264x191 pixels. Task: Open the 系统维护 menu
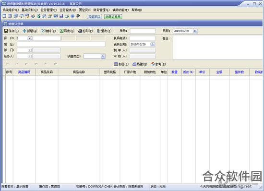[11, 10]
